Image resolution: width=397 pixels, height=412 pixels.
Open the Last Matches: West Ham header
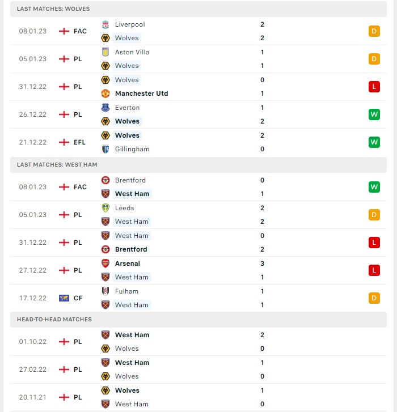[x=198, y=165]
